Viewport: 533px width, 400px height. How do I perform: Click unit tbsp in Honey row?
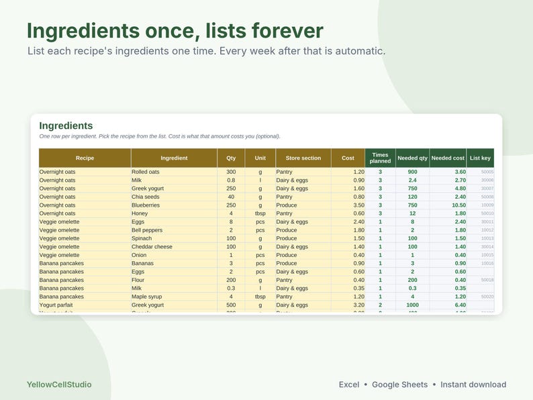coord(260,213)
